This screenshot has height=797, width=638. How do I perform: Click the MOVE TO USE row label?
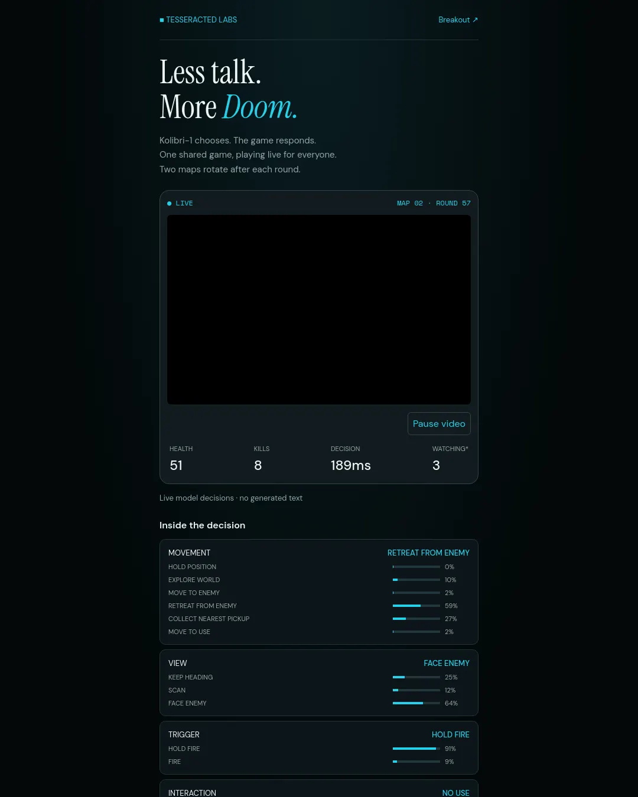189,632
